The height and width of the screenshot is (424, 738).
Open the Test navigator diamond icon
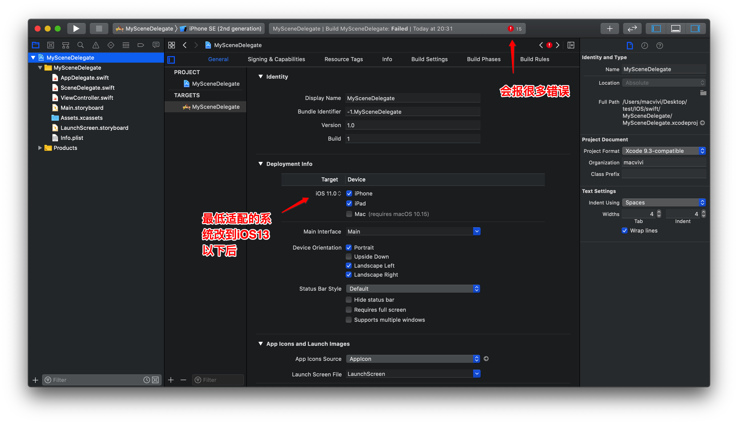point(111,45)
